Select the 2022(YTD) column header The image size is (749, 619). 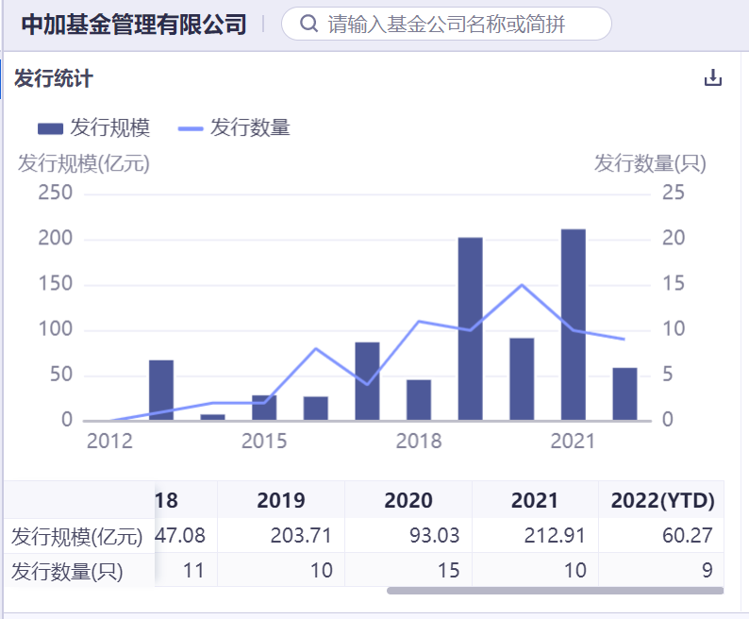[x=662, y=500]
